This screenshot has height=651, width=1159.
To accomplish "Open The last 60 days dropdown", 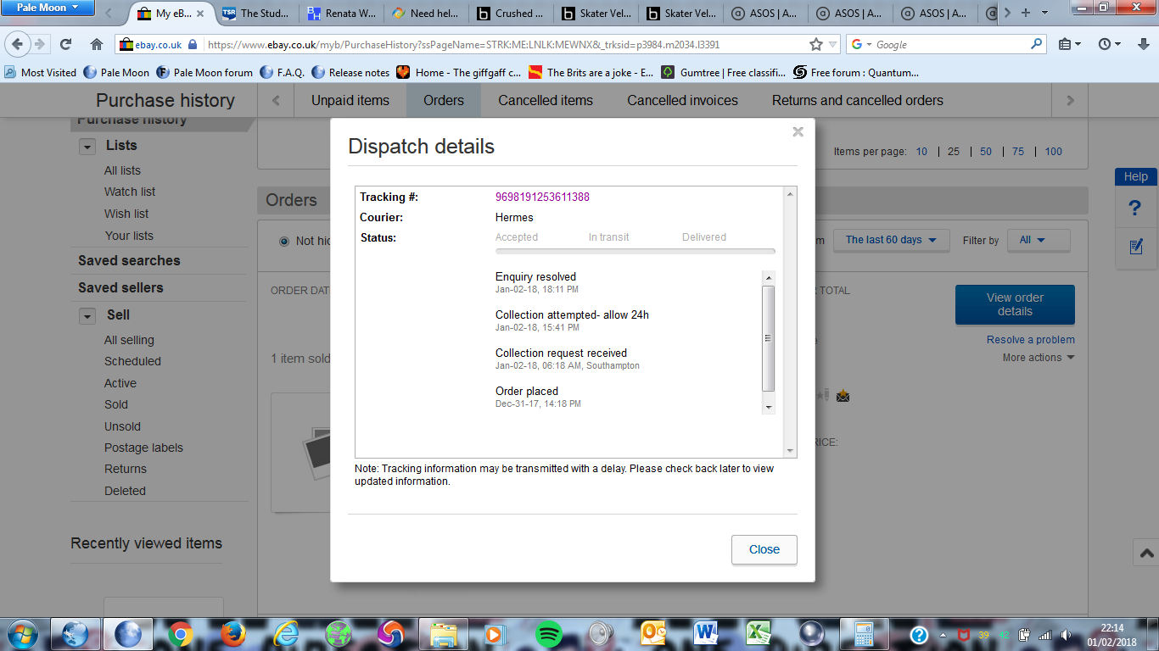I will point(891,240).
